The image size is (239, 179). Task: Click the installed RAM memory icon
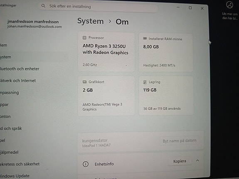[145, 39]
